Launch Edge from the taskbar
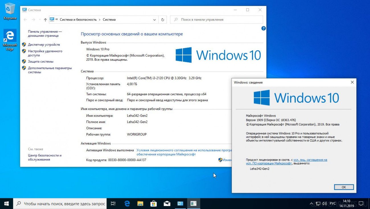The width and height of the screenshot is (370, 209). 127,204
